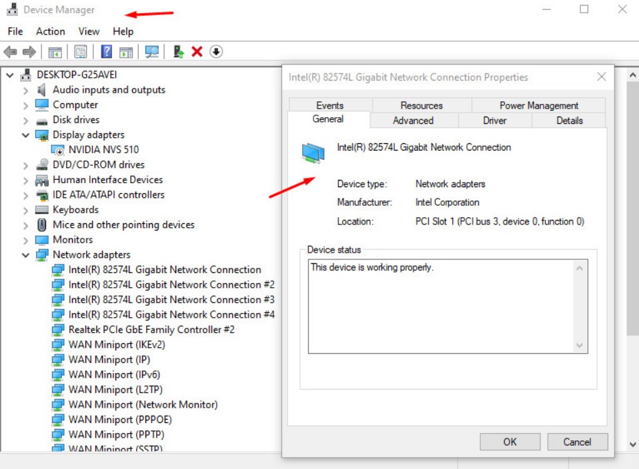Close the Properties dialog with X

point(602,77)
